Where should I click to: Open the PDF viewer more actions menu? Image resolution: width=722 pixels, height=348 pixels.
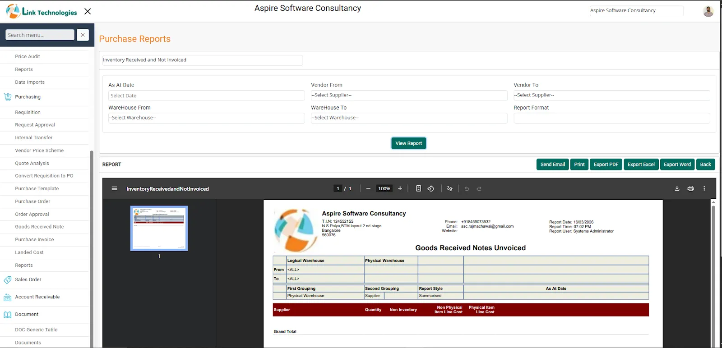704,188
